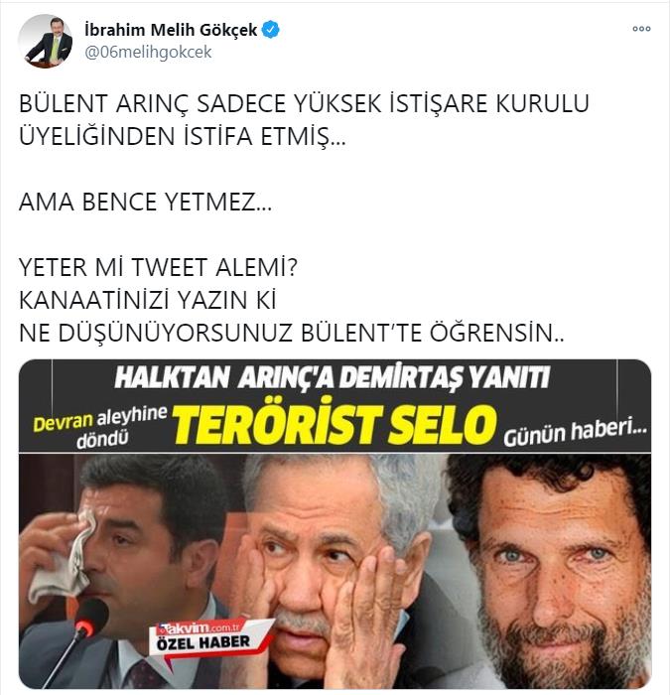This screenshot has width=671, height=695.
Task: Click the red microphone in the photo
Action: (90, 619)
